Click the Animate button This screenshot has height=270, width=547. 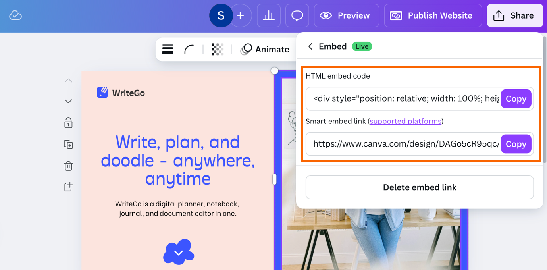click(265, 49)
